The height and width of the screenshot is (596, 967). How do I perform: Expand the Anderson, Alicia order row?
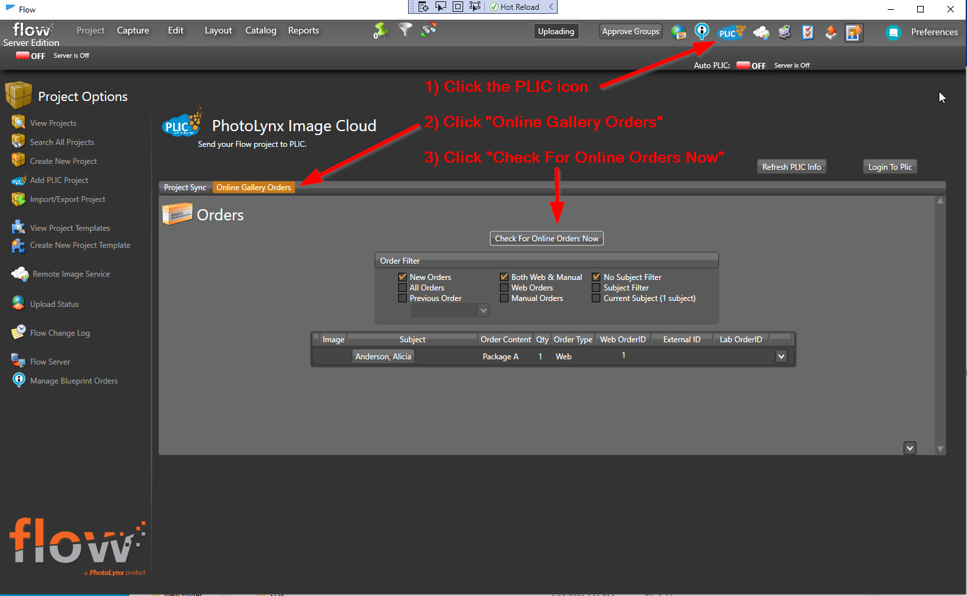pyautogui.click(x=781, y=357)
